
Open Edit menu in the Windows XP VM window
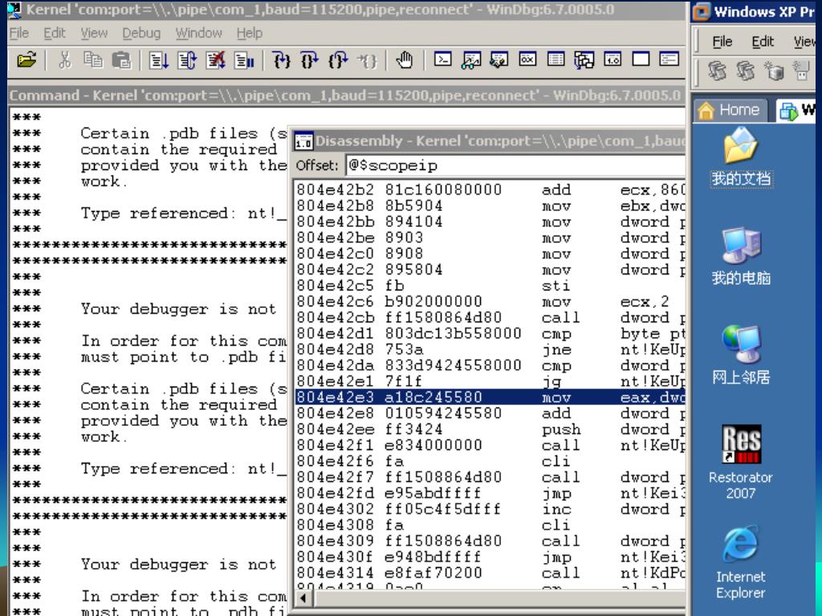[x=763, y=42]
